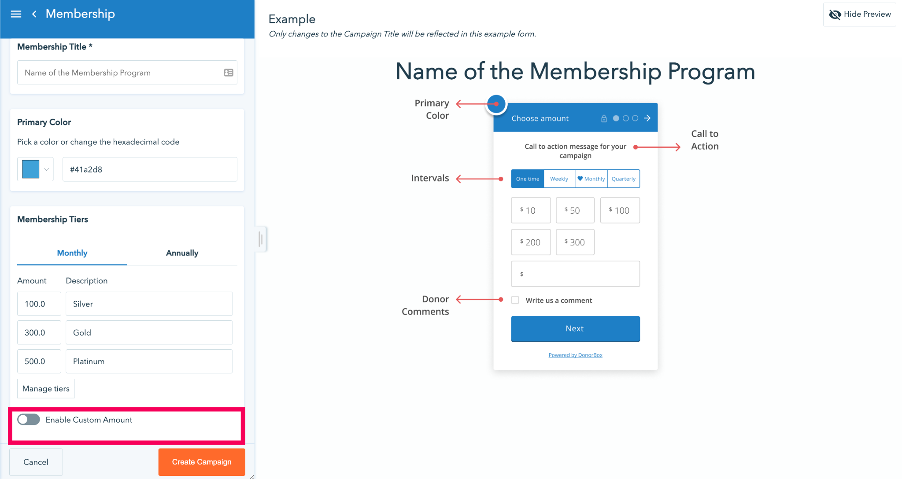Check the Write us a comment box
Viewport: 902px width, 479px height.
[515, 300]
